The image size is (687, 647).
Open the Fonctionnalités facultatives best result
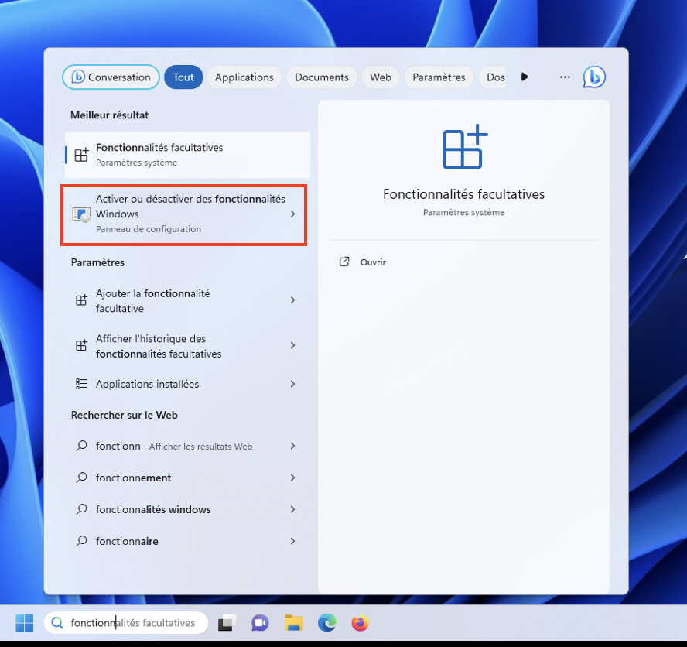[187, 155]
